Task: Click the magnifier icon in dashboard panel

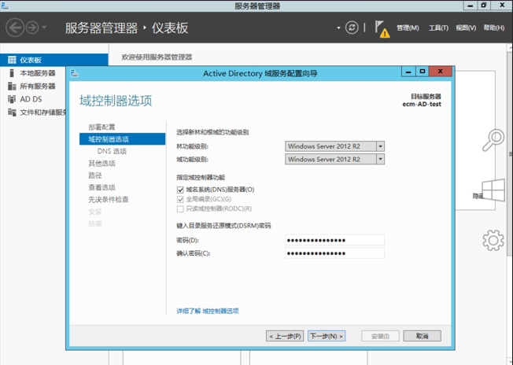Action: coord(493,140)
